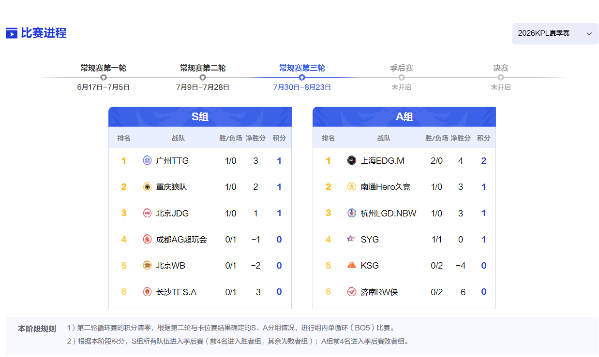Click the 上海EDG.M team logo icon
This screenshot has height=357, width=599.
click(x=352, y=160)
